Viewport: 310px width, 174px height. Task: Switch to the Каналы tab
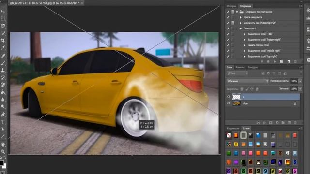click(x=240, y=67)
